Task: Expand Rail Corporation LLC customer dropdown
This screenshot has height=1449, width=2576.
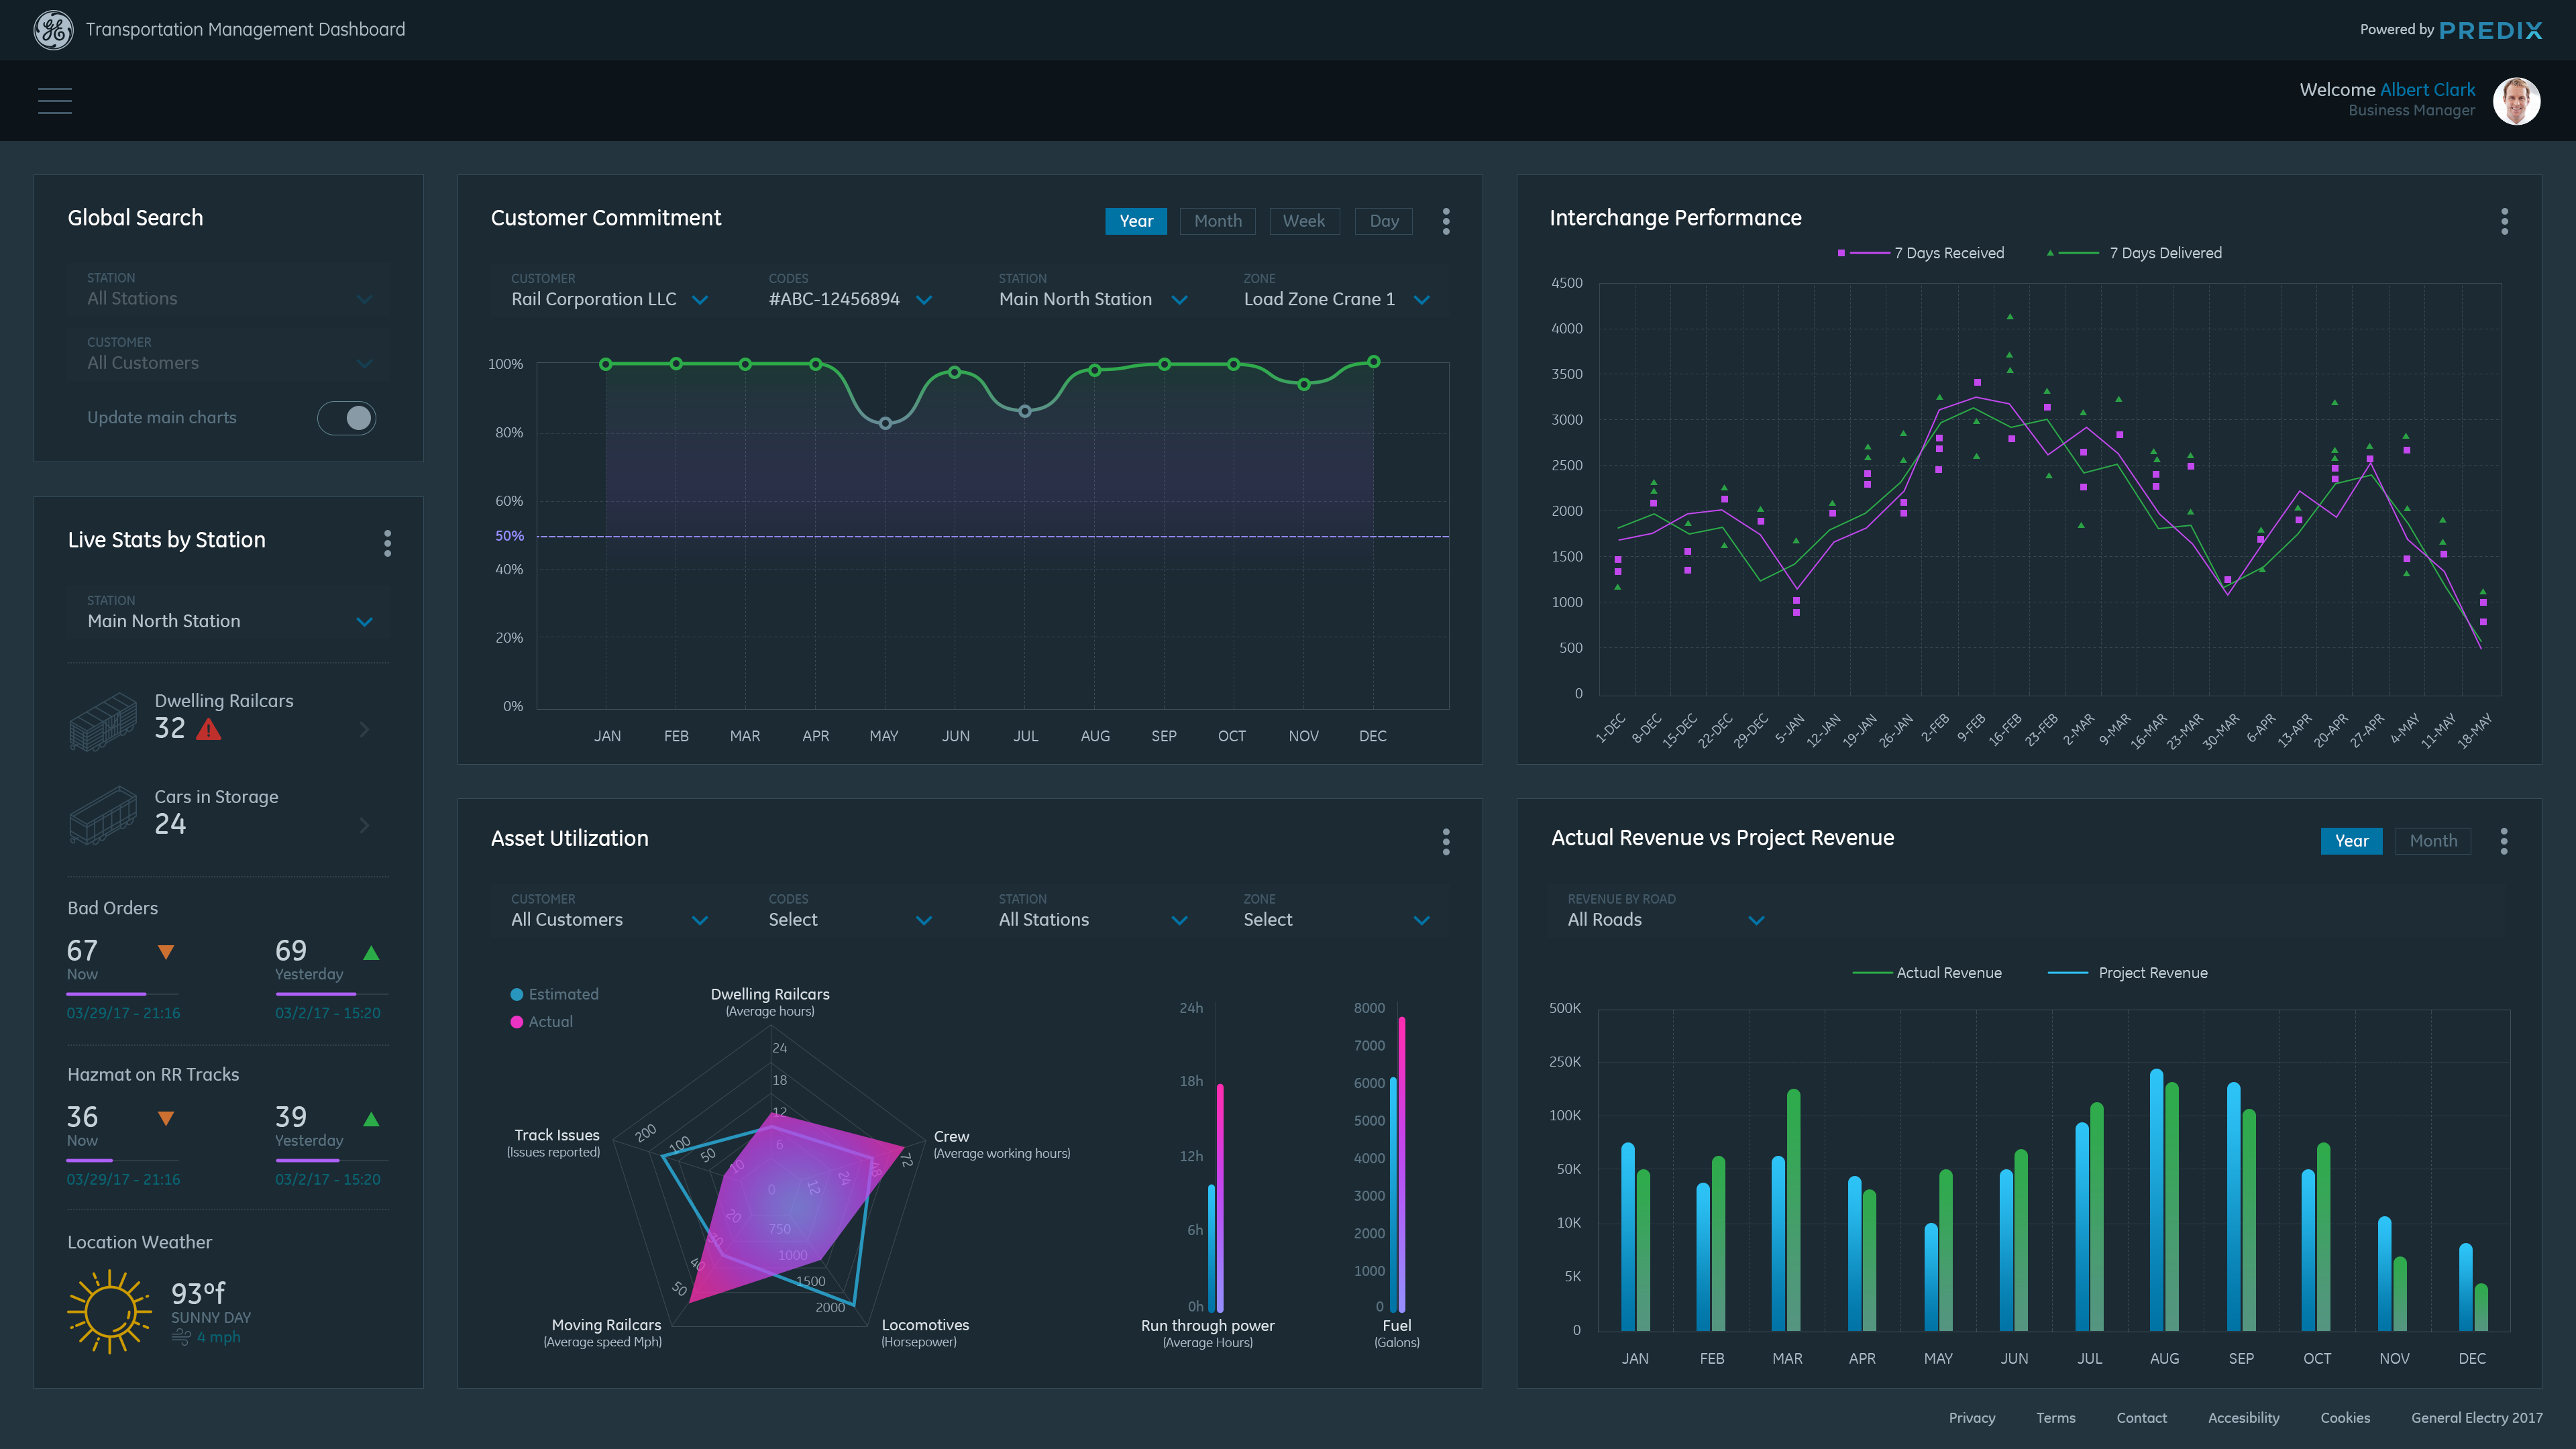Action: pyautogui.click(x=700, y=300)
